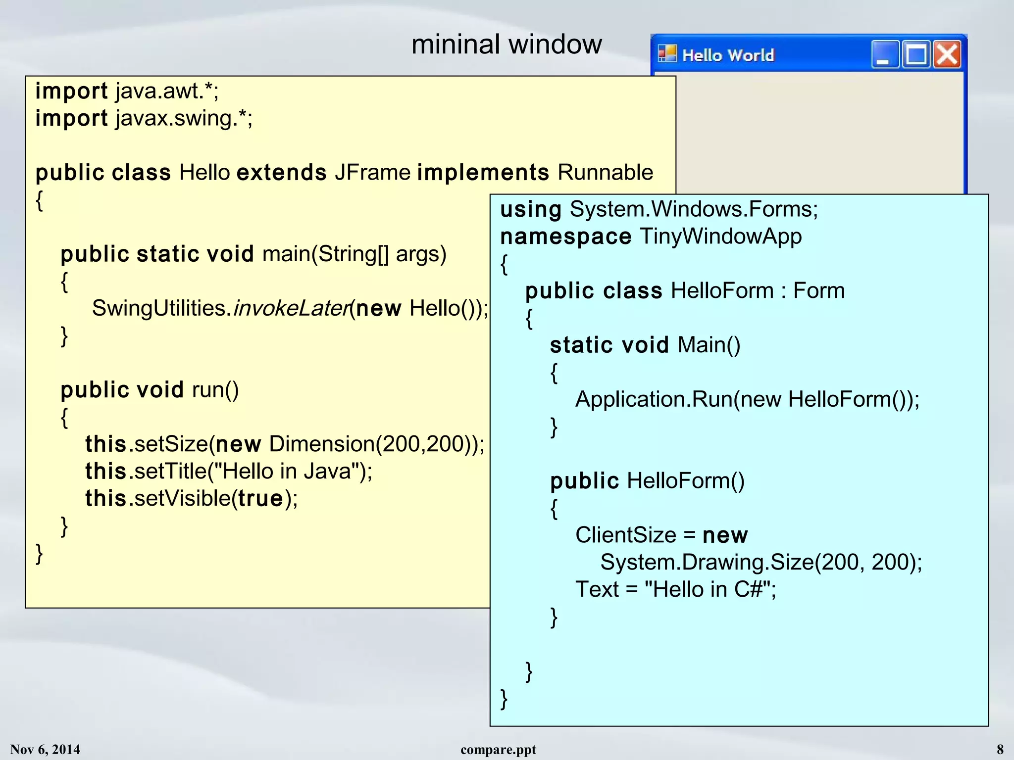Click the Text = "Hello in C#" line

(675, 589)
